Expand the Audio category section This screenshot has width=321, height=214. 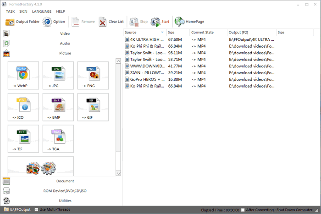click(x=65, y=44)
